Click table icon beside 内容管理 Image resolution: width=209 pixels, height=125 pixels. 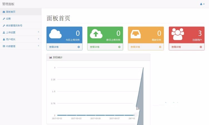(4, 46)
